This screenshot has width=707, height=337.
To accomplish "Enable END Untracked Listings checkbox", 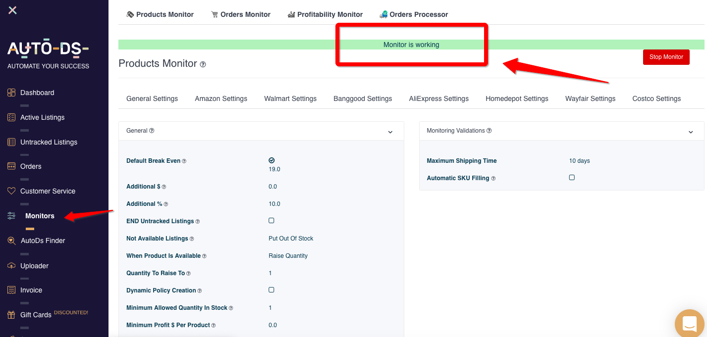I will (272, 221).
